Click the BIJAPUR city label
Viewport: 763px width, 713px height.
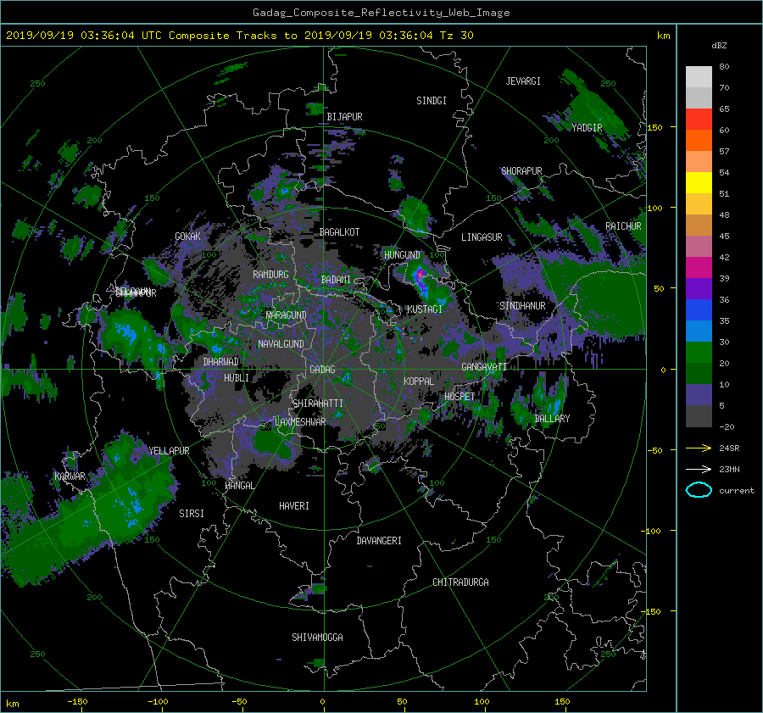[x=344, y=117]
